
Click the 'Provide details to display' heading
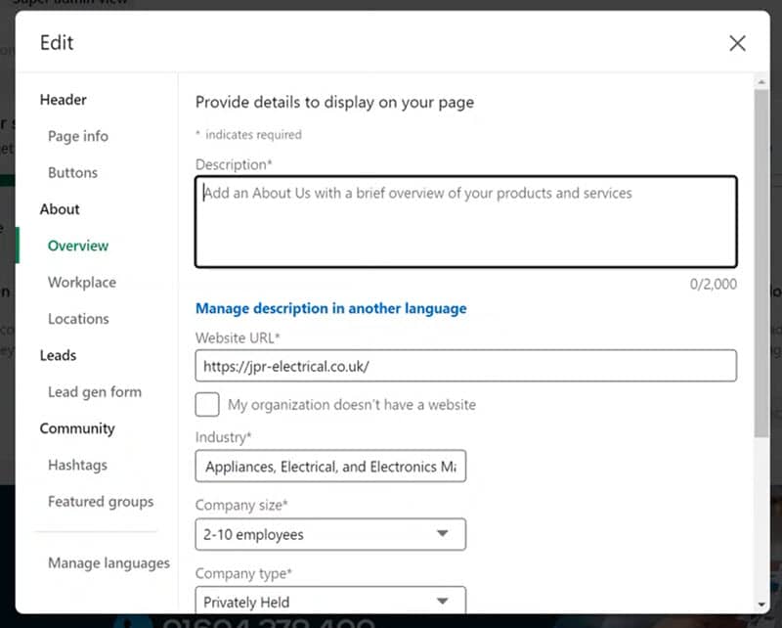(x=334, y=103)
